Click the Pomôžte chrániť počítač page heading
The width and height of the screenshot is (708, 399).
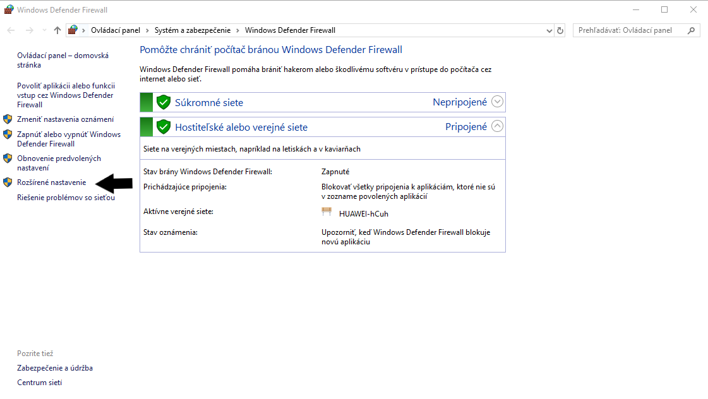tap(271, 50)
